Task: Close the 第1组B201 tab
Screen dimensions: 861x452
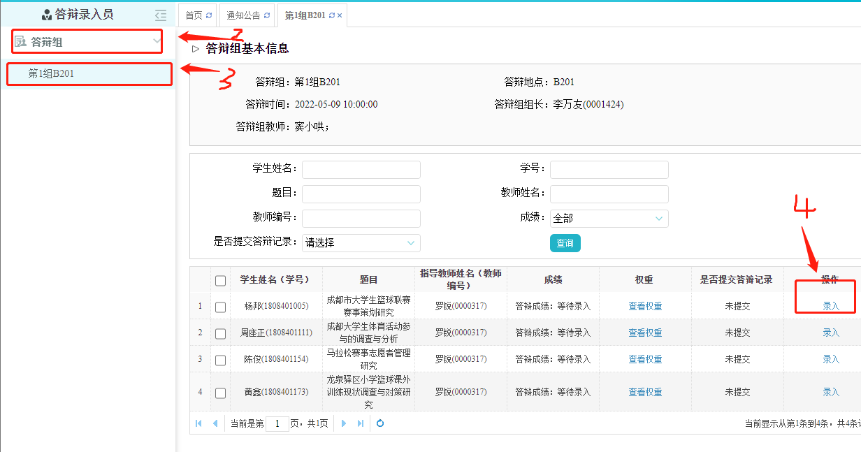Action: (x=340, y=15)
